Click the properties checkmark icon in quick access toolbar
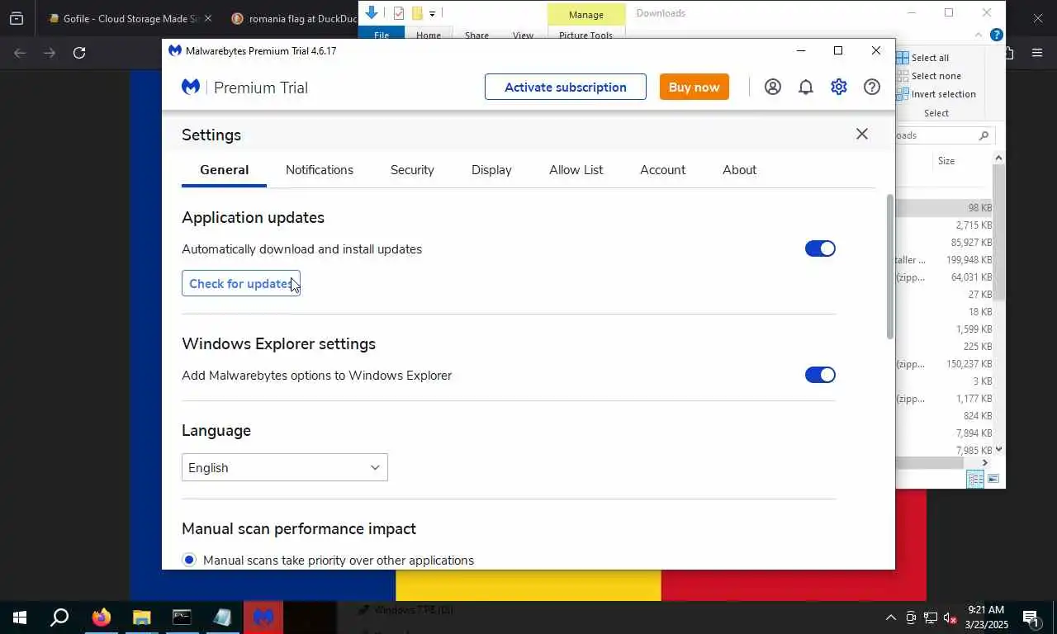The image size is (1057, 634). [x=399, y=12]
